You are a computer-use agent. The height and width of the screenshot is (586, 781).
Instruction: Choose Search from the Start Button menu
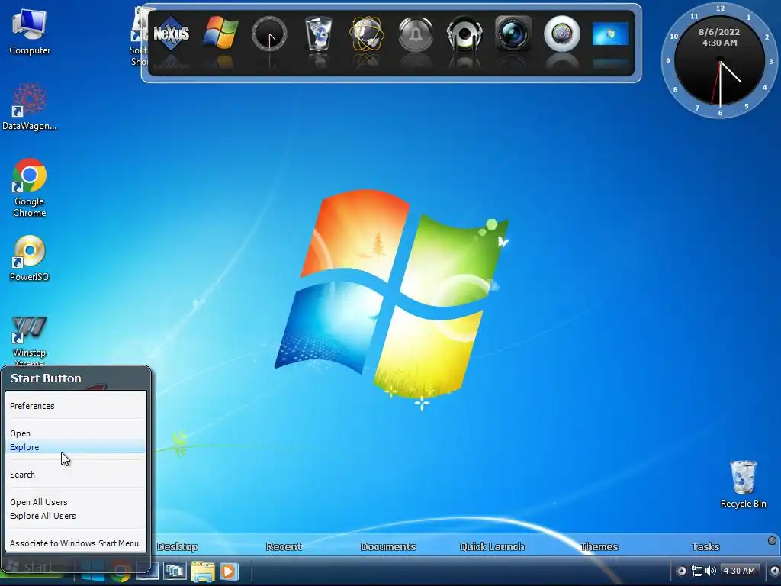click(x=76, y=475)
